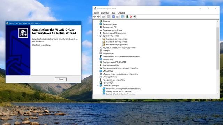Screen dimensions: 223x125
Task: Expand the Дисковые устройства node
Action: point(98,30)
